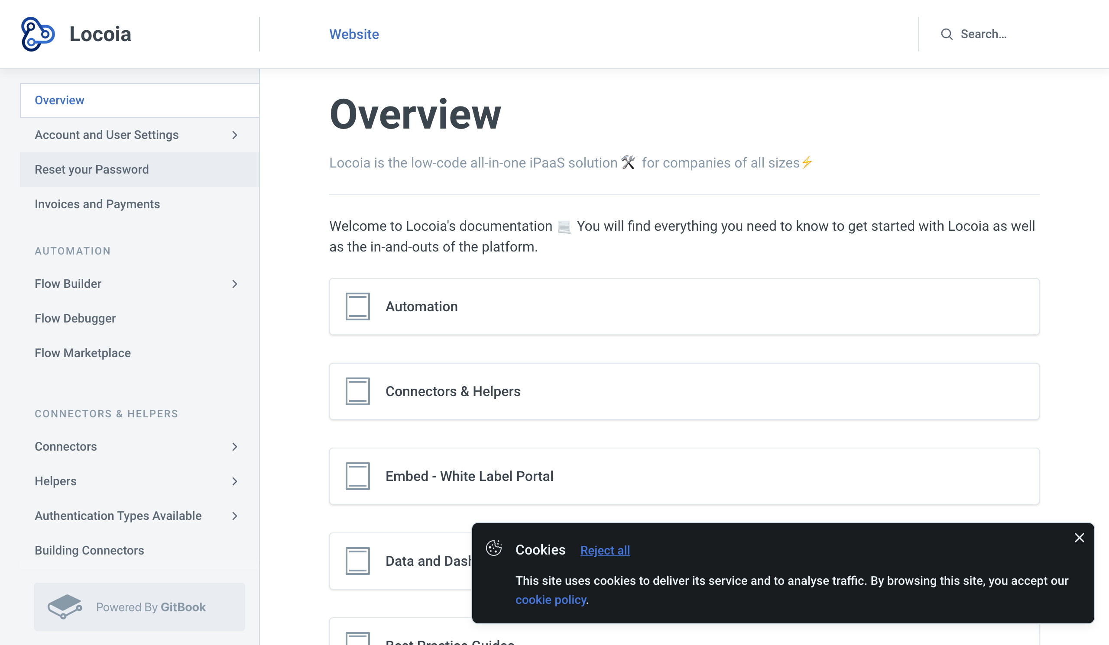The width and height of the screenshot is (1109, 645).
Task: Expand Authentication Types Available chevron
Action: tap(234, 516)
